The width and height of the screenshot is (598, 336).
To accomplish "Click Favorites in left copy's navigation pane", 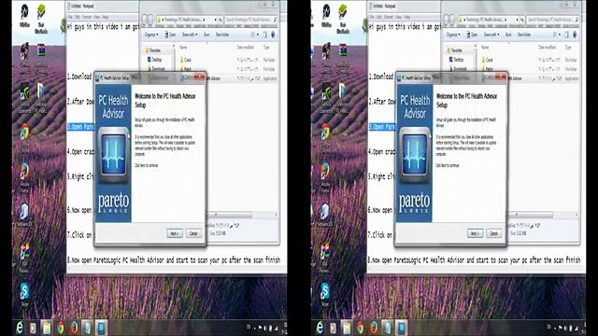I will [152, 50].
